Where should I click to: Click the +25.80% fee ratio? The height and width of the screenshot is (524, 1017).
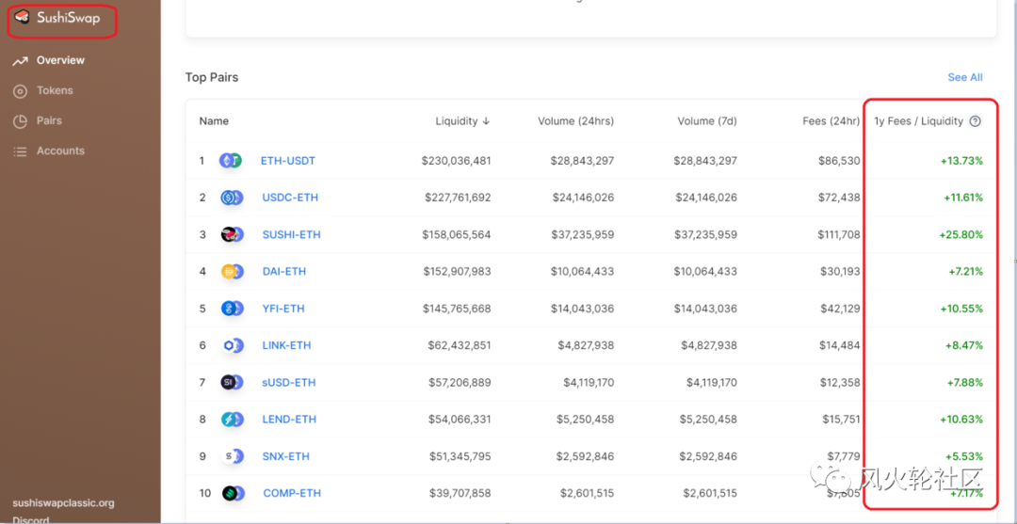tap(960, 234)
